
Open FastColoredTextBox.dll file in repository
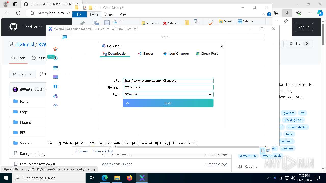coord(37,164)
